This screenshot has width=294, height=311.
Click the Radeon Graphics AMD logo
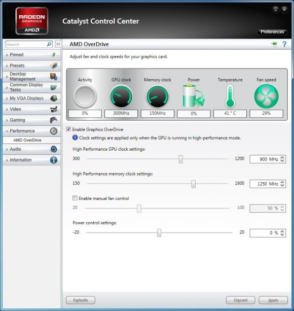[x=32, y=21]
